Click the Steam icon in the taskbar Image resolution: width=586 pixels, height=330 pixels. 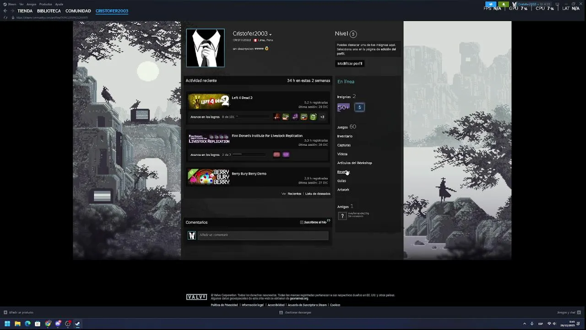point(78,324)
